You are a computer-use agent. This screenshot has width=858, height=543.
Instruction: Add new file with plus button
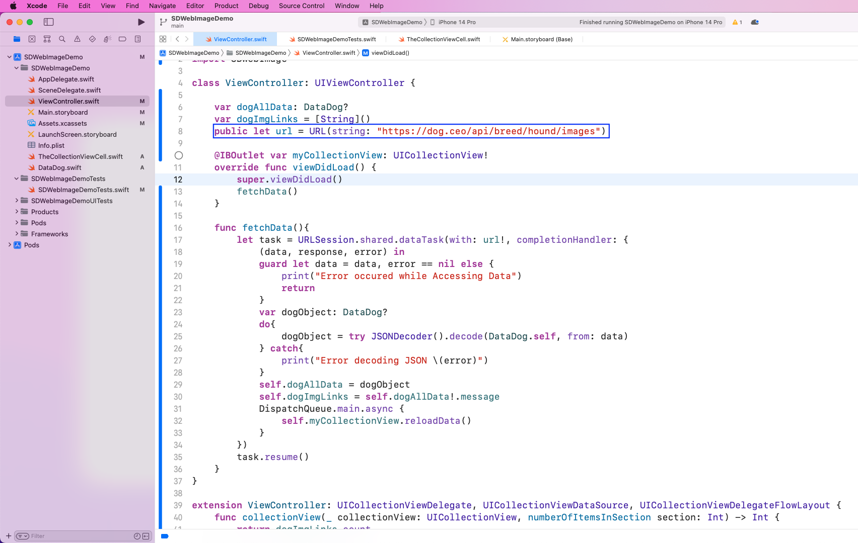[x=8, y=536]
